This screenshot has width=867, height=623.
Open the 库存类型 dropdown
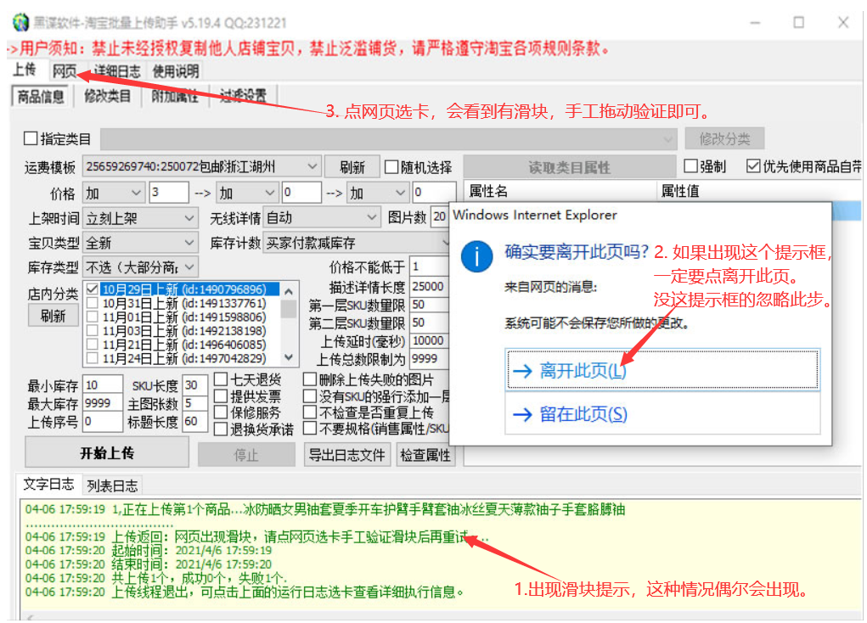tap(140, 267)
